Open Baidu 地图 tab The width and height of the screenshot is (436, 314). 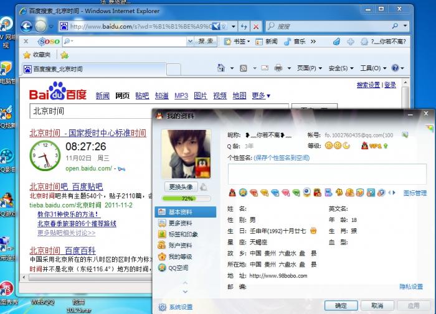[x=239, y=96]
